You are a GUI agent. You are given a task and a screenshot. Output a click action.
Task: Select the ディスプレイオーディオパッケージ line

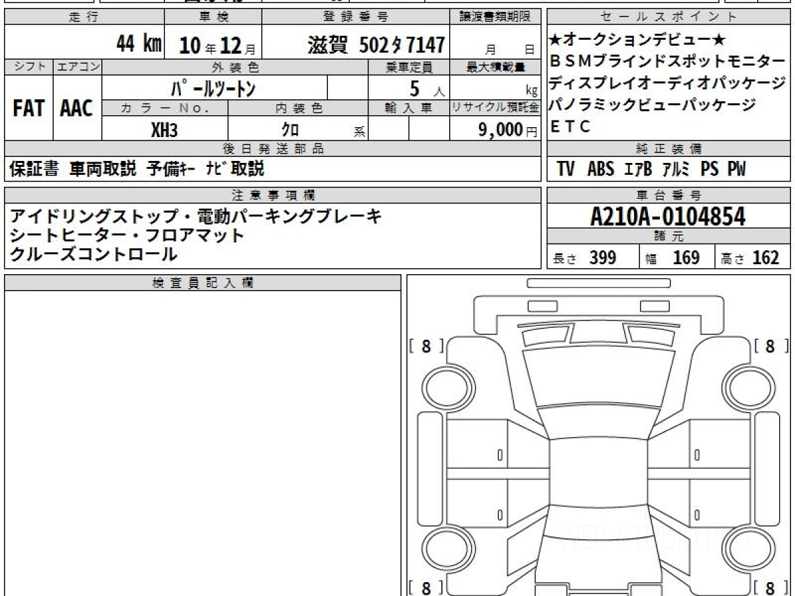pyautogui.click(x=667, y=83)
